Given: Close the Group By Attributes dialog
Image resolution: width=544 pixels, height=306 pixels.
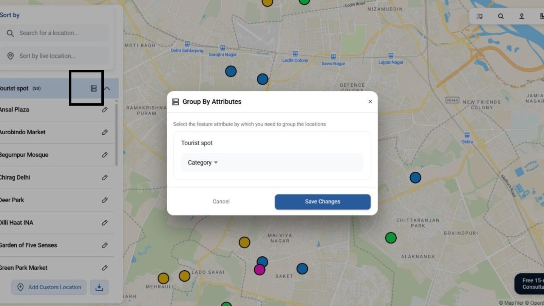Looking at the screenshot, I should click(x=370, y=102).
